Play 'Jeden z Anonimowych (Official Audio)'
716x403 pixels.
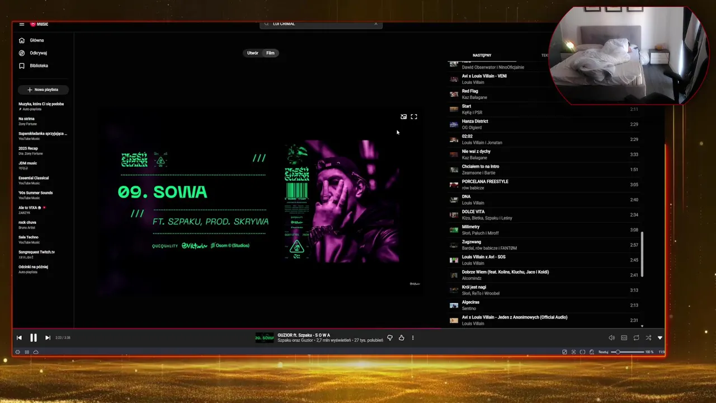click(545, 321)
